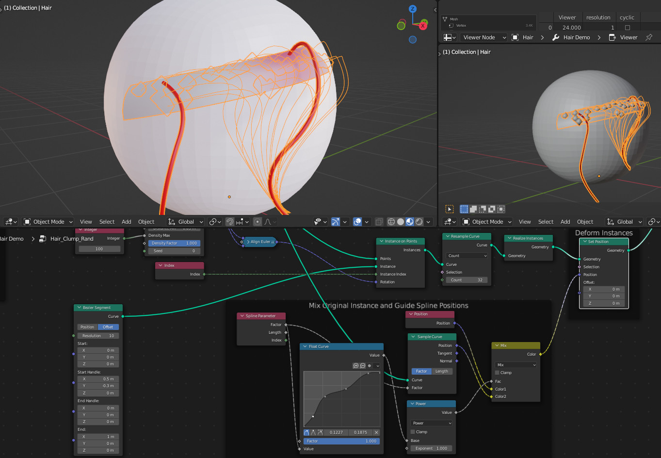The image size is (661, 458).
Task: Select Factor mode on Sample Curve node
Action: click(421, 371)
